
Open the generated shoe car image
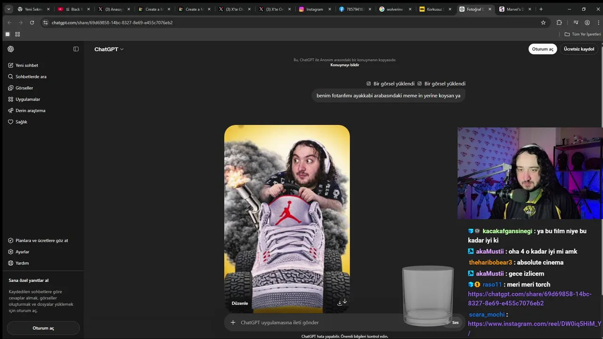point(287,219)
